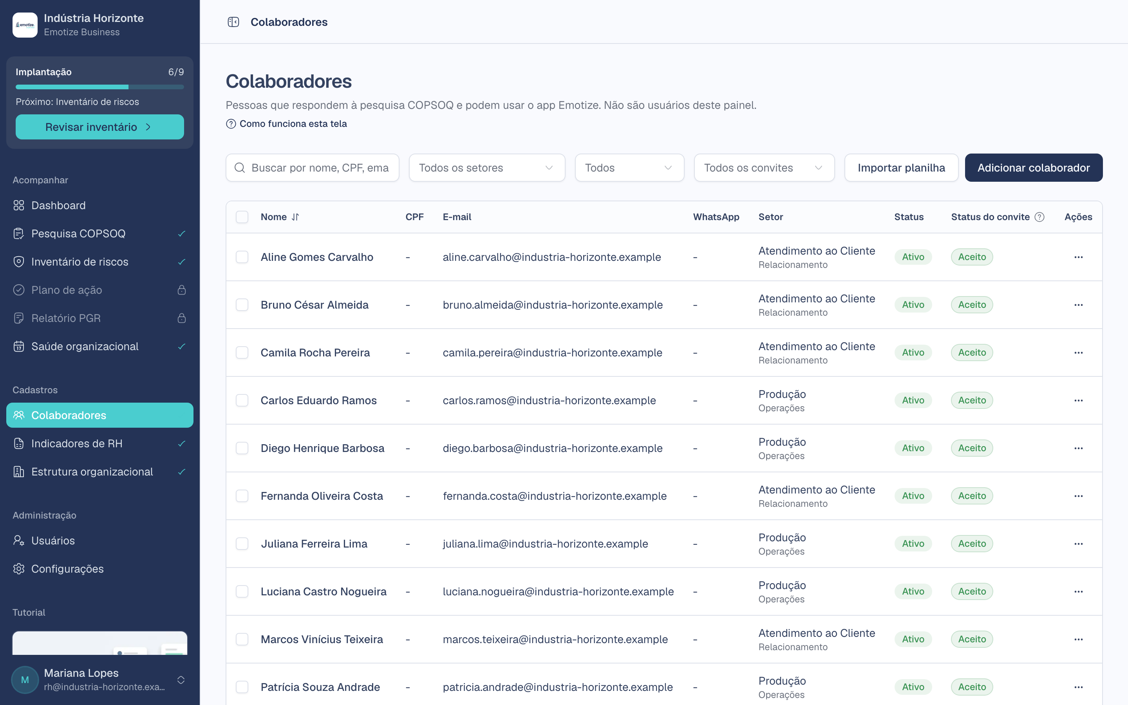Click the Implantação progress bar
1128x705 pixels.
(x=100, y=87)
